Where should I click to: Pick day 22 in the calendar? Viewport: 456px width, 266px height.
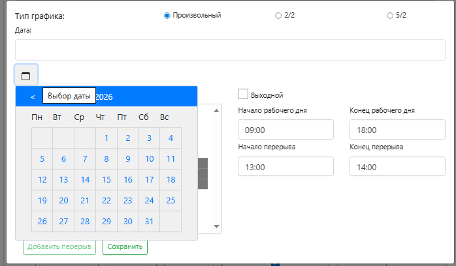point(106,200)
